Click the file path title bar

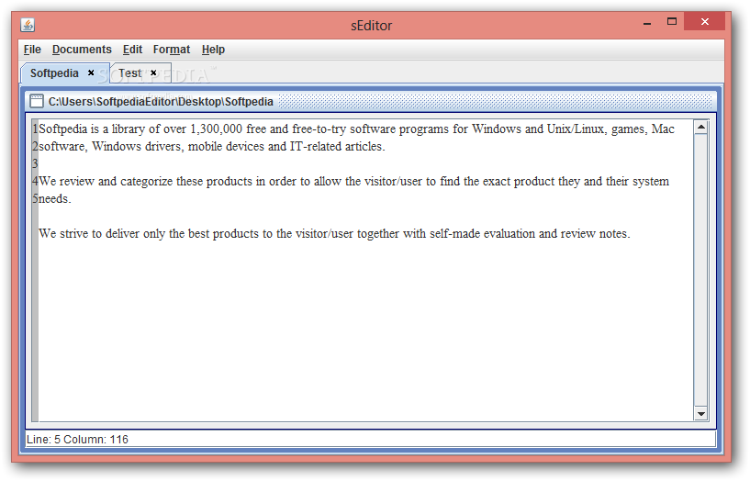pos(371,101)
